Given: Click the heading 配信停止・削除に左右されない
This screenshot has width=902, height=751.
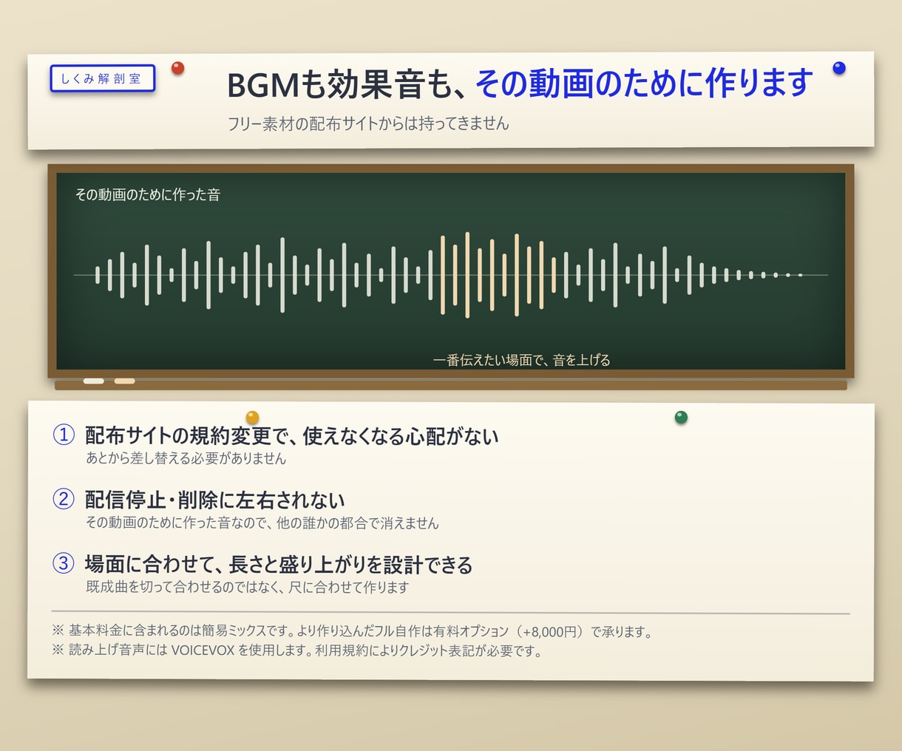Looking at the screenshot, I should click(x=214, y=500).
